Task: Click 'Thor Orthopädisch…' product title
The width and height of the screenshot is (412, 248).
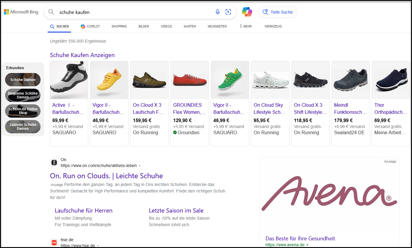Action: [x=390, y=108]
